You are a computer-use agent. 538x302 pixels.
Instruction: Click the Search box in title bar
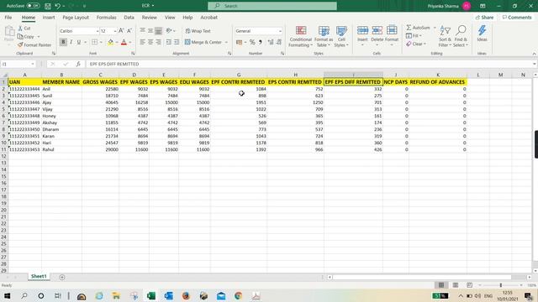click(272, 6)
